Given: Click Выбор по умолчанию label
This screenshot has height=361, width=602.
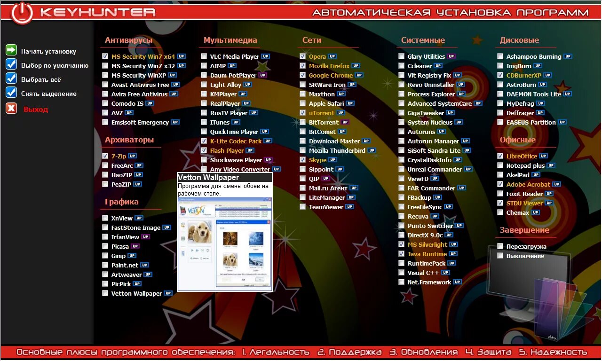Looking at the screenshot, I should 55,66.
